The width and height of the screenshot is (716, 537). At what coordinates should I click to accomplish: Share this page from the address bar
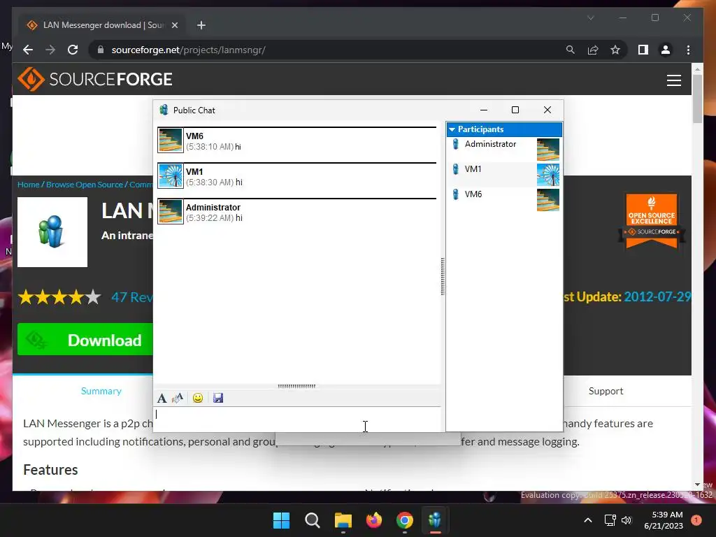tap(593, 50)
